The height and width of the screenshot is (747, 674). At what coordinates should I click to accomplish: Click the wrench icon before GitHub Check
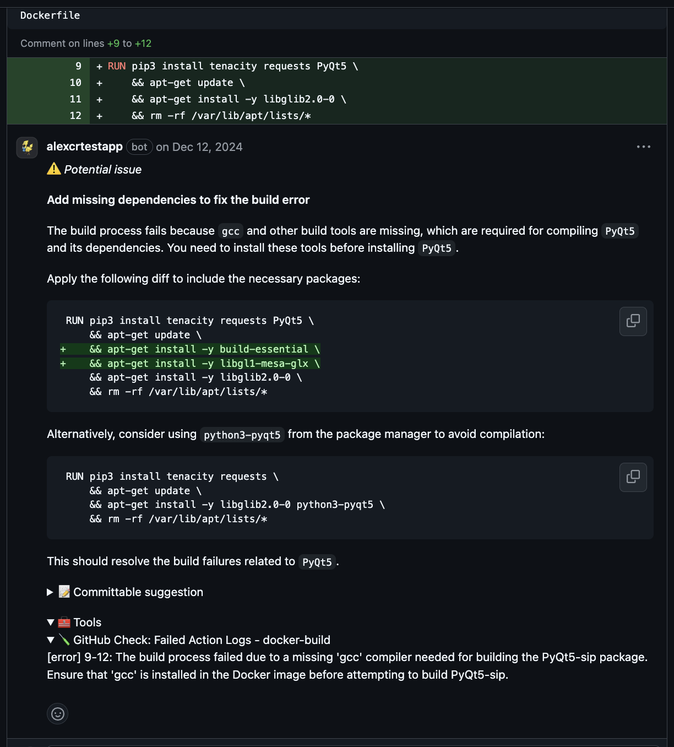pyautogui.click(x=64, y=640)
